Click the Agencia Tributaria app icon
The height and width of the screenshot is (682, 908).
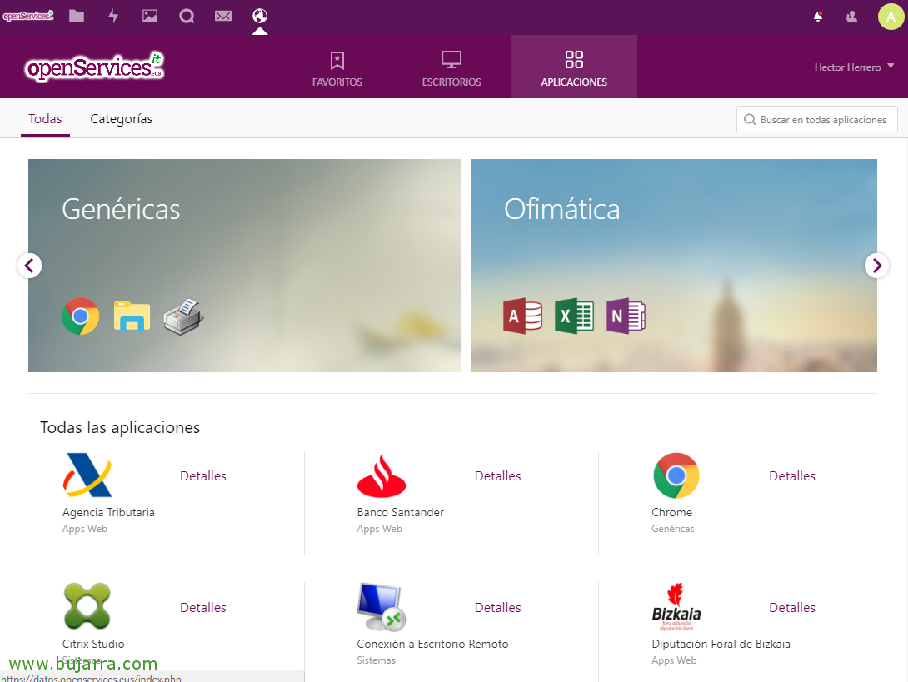pos(87,475)
